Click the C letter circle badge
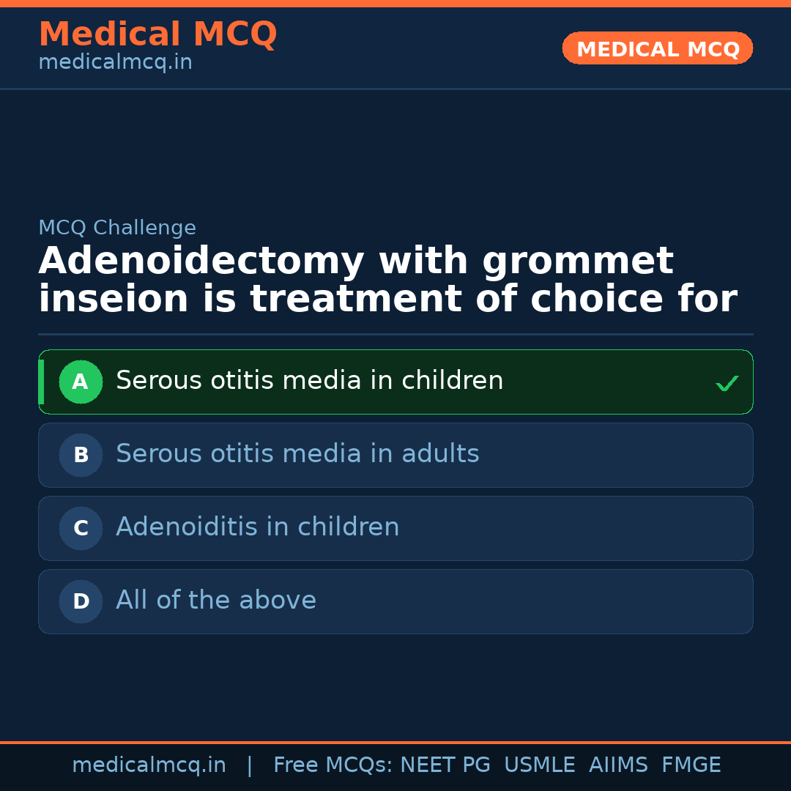Screen dimensions: 791x791 tap(81, 528)
